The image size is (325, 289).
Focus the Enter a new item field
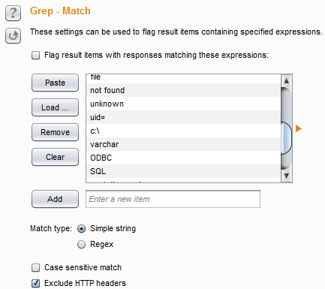tap(173, 199)
